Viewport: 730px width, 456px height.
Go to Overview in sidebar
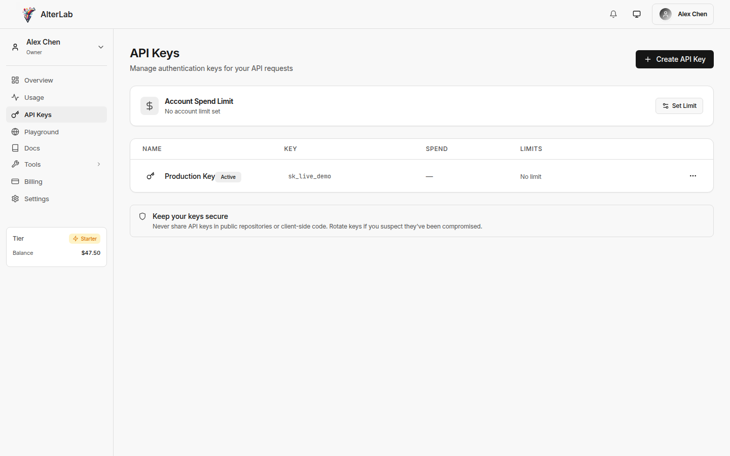click(56, 80)
